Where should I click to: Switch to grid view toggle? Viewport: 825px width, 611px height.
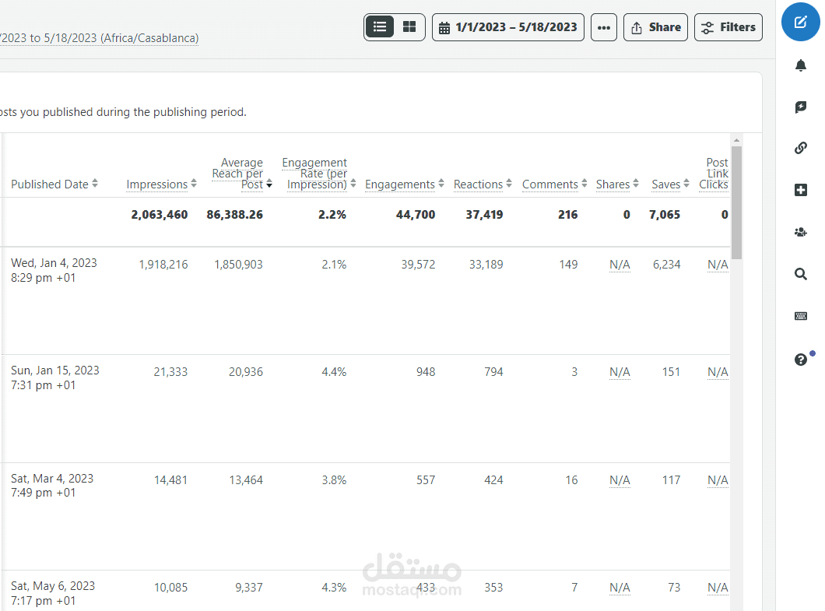coord(409,26)
